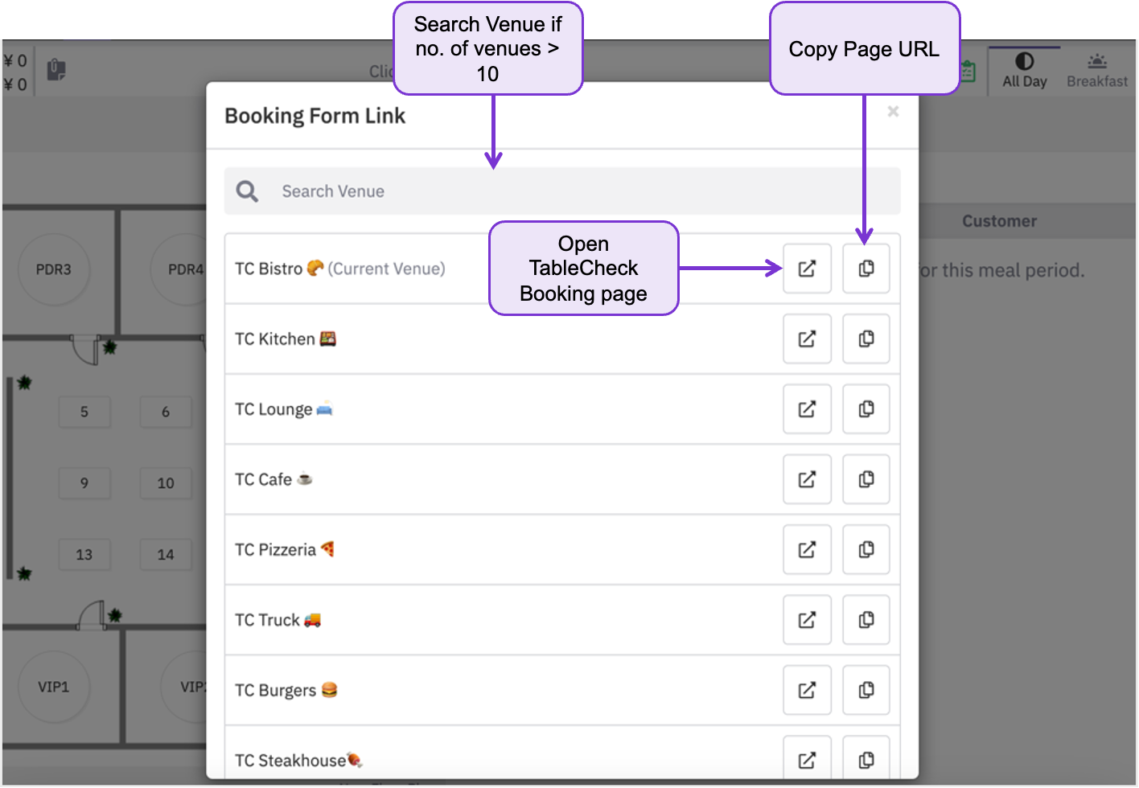Open TC Kitchen external booking link
Image resolution: width=1139 pixels, height=788 pixels.
pos(807,339)
